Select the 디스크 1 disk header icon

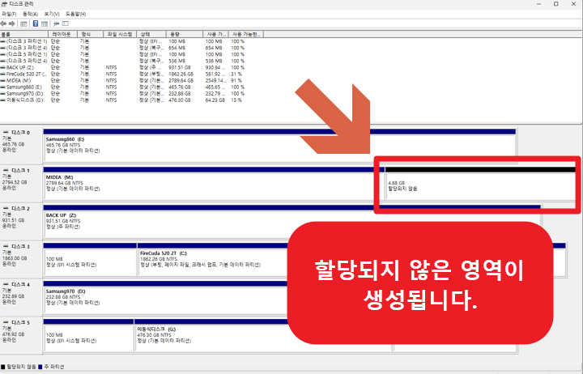(6, 170)
